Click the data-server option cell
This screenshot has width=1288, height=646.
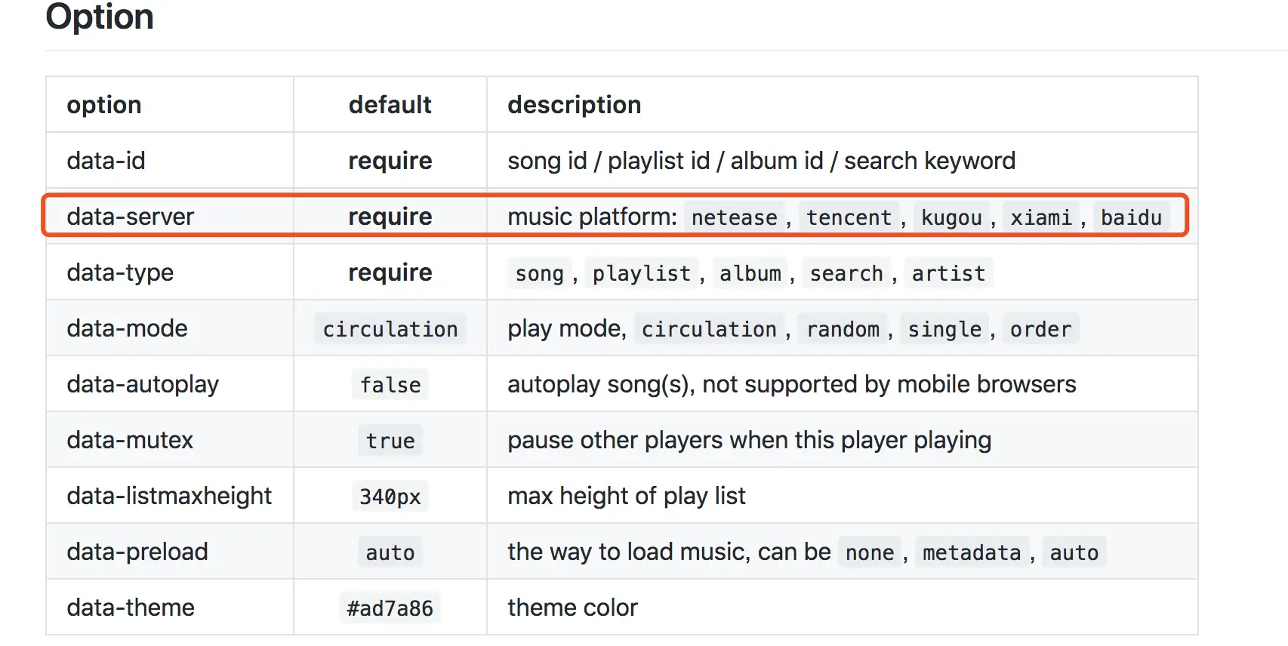click(131, 217)
